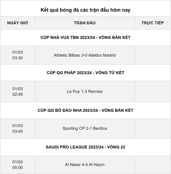Click the Al Nassr 4-4 Al Hazm result
171x174 pixels.
[85, 164]
